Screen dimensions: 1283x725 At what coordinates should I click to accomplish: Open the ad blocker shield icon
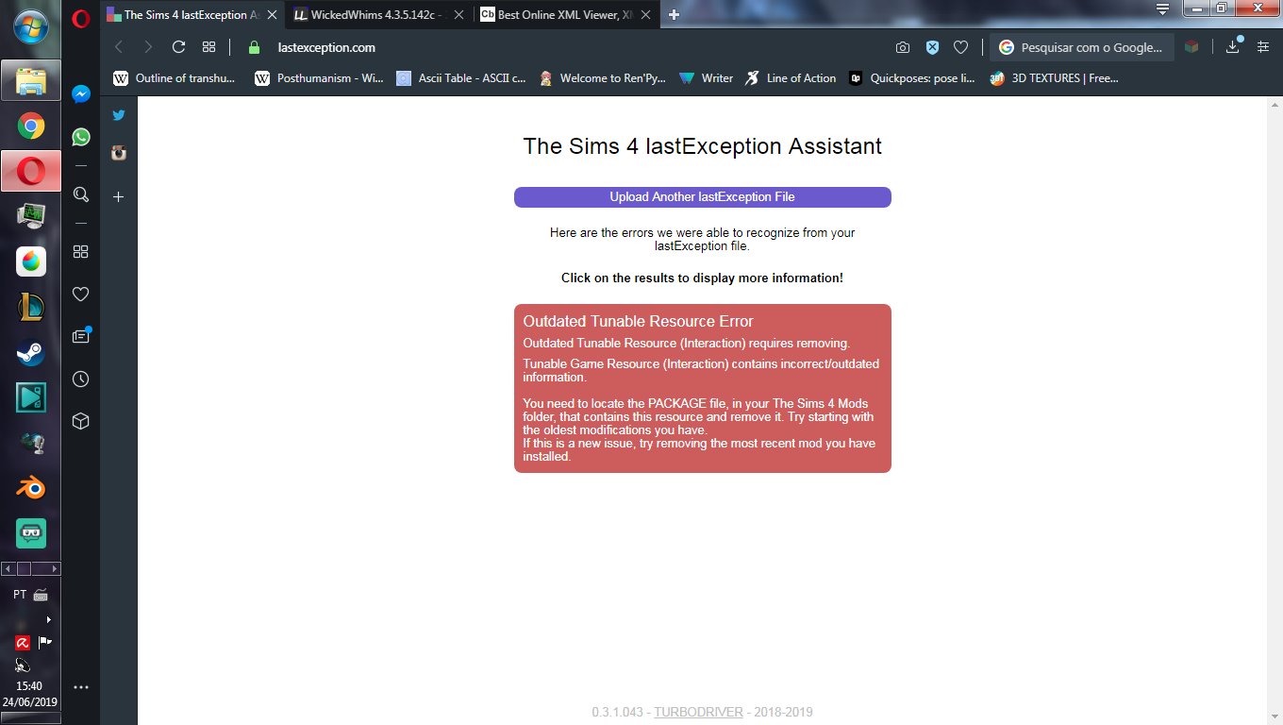[x=932, y=47]
